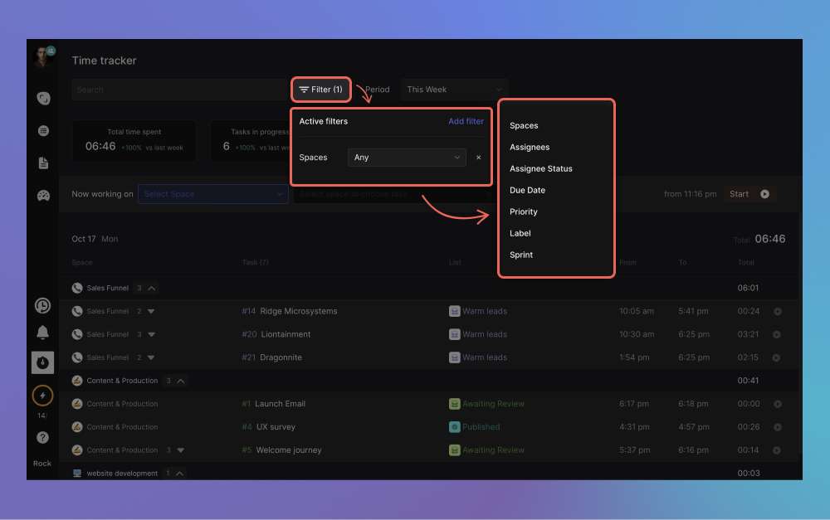The image size is (830, 520).
Task: Click the Filter (1) button
Action: point(320,90)
